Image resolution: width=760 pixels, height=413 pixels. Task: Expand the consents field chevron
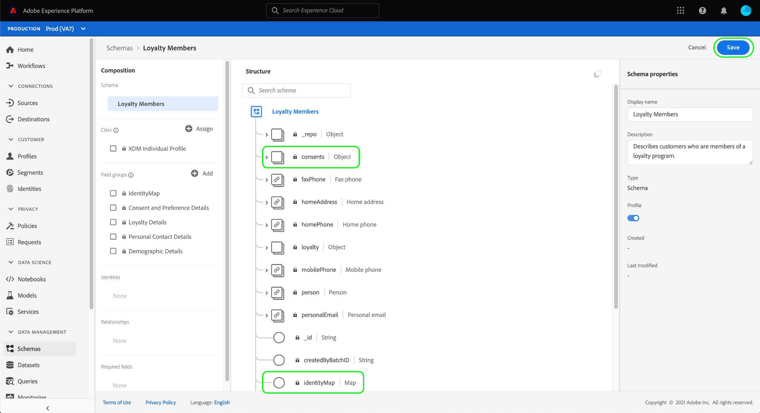(267, 157)
